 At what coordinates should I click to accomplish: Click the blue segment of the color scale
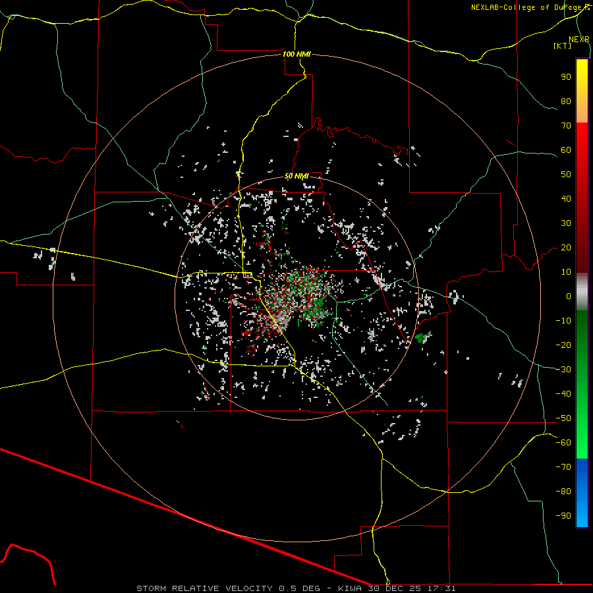582,492
